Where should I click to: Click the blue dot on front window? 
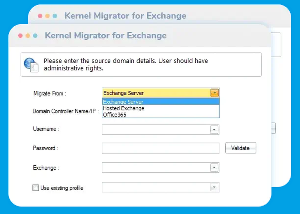35,36
